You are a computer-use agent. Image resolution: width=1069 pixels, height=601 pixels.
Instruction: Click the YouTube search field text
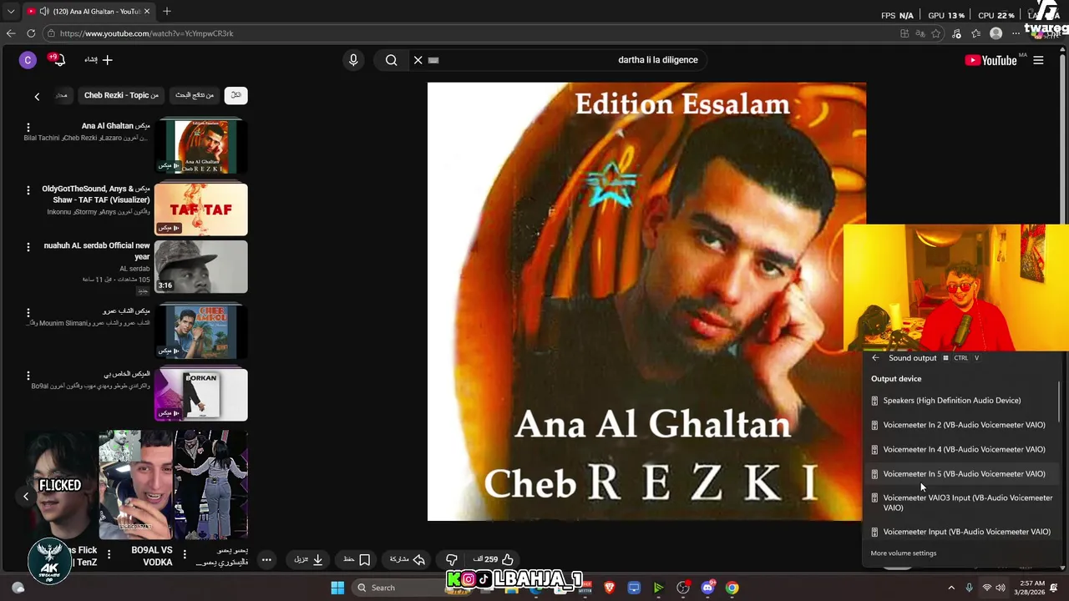click(x=658, y=60)
